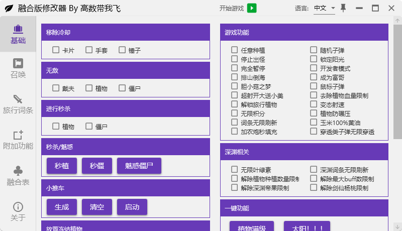Click the leaf app logo icon
The image size is (402, 231).
[9, 9]
